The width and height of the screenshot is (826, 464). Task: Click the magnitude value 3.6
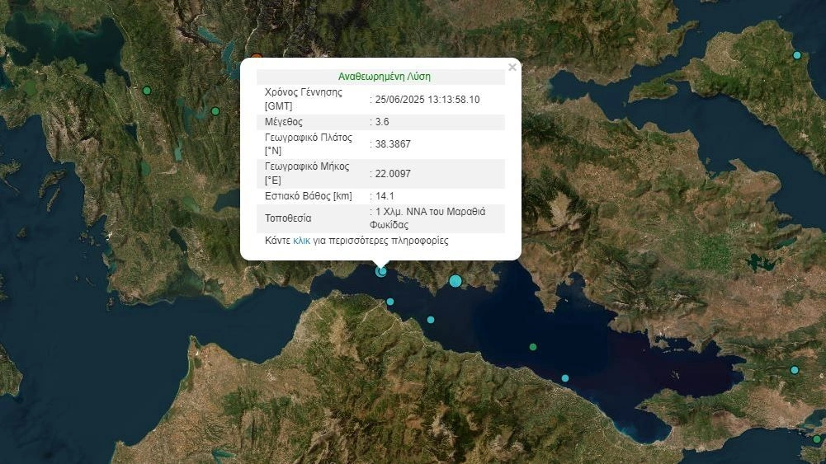382,121
